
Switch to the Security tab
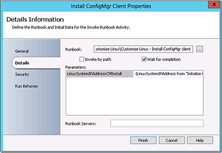tap(22, 74)
